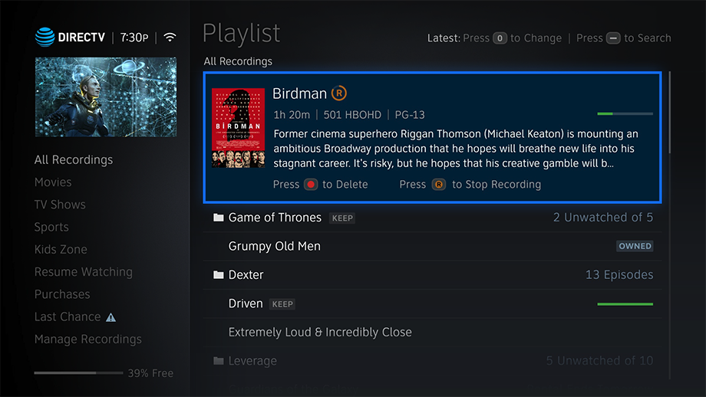Viewport: 706px width, 397px height.
Task: Click the Wi-Fi signal icon
Action: [x=170, y=38]
